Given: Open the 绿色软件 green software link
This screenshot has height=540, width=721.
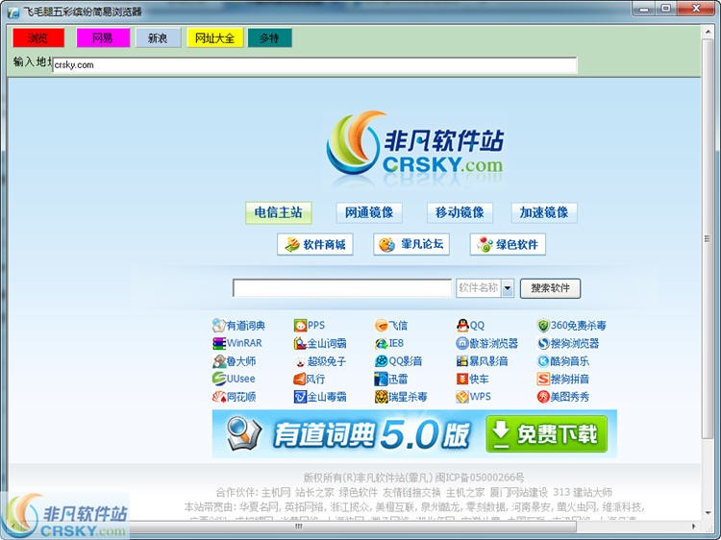Looking at the screenshot, I should (508, 244).
